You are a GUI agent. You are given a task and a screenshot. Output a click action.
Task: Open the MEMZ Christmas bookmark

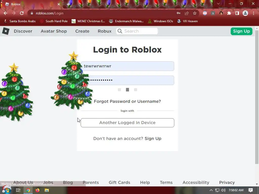(x=88, y=21)
